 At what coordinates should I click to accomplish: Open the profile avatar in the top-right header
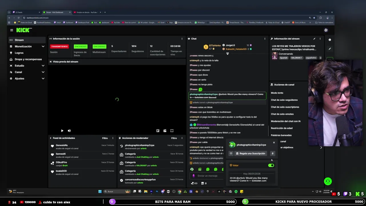[326, 30]
